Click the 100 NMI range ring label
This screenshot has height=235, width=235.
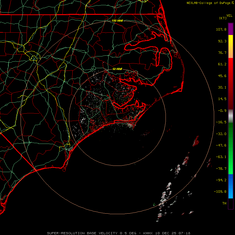117,21
